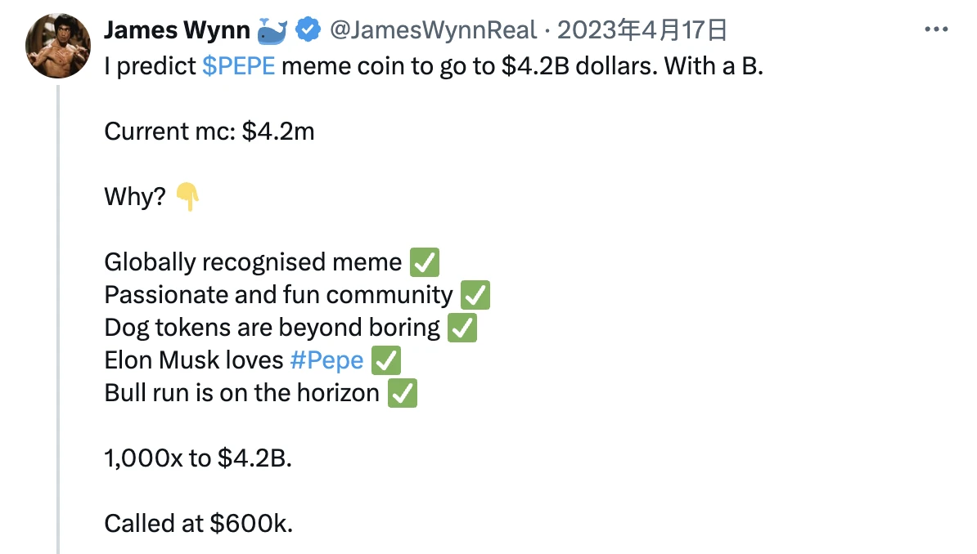Image resolution: width=977 pixels, height=554 pixels.
Task: Click the 'With a B.' text
Action: coord(713,66)
